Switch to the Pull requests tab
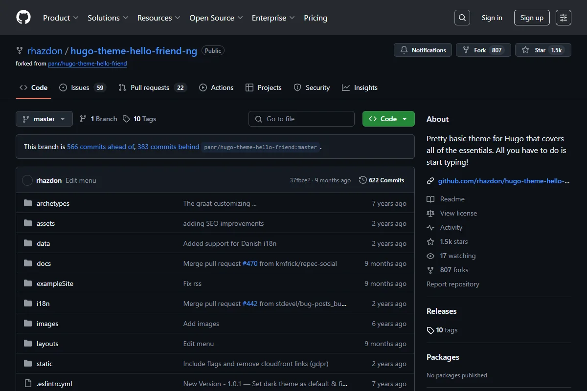This screenshot has width=587, height=391. 153,87
